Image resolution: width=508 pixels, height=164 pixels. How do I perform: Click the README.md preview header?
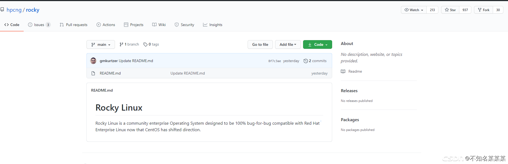click(102, 90)
